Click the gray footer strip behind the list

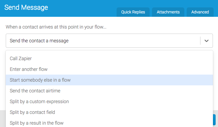pyautogui.click(x=3, y=119)
